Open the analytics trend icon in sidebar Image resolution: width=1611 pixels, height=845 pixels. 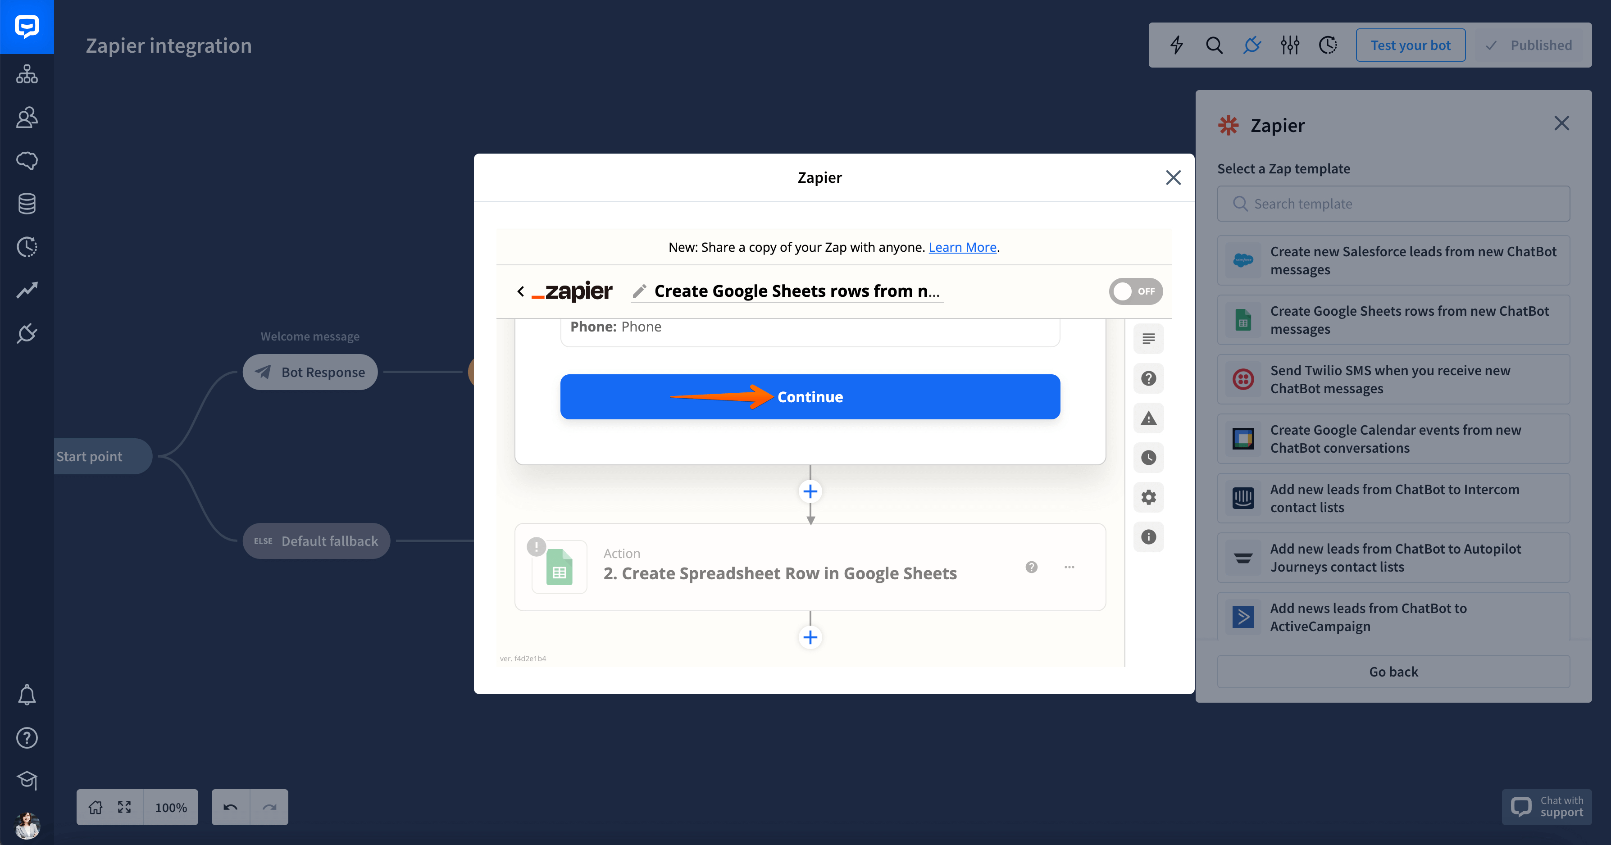tap(27, 290)
